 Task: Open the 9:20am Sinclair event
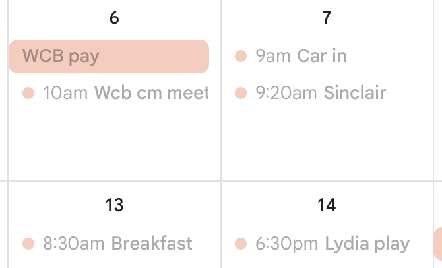(310, 93)
